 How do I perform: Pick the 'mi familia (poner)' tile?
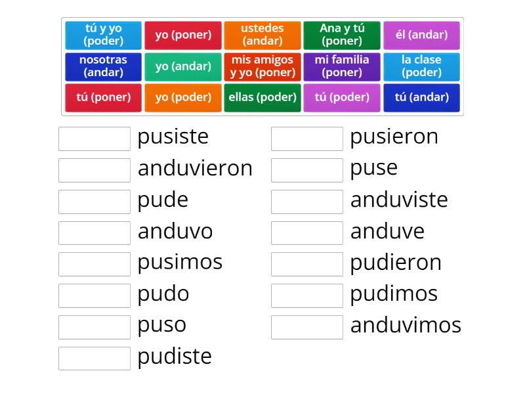[342, 66]
